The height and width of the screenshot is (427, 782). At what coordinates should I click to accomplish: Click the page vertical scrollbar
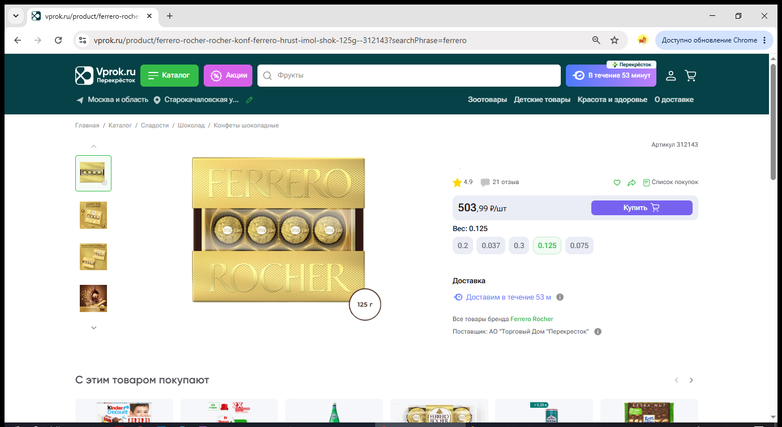pyautogui.click(x=774, y=122)
